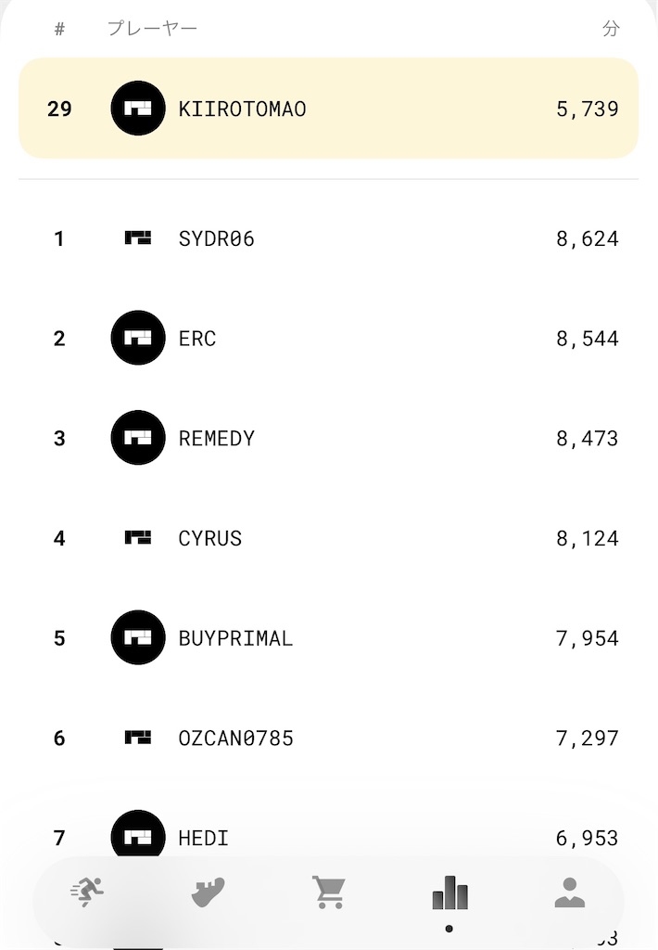
Task: Tap BUYPRIMAL's round avatar icon
Action: coord(138,638)
